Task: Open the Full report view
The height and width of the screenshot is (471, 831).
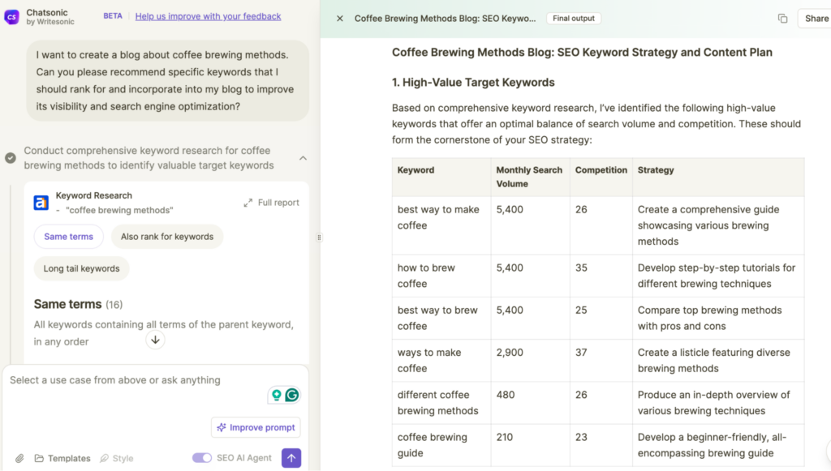Action: 271,203
